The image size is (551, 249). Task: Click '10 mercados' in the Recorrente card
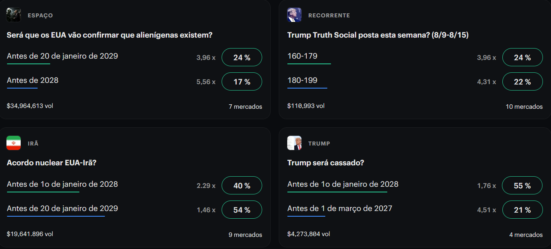524,107
